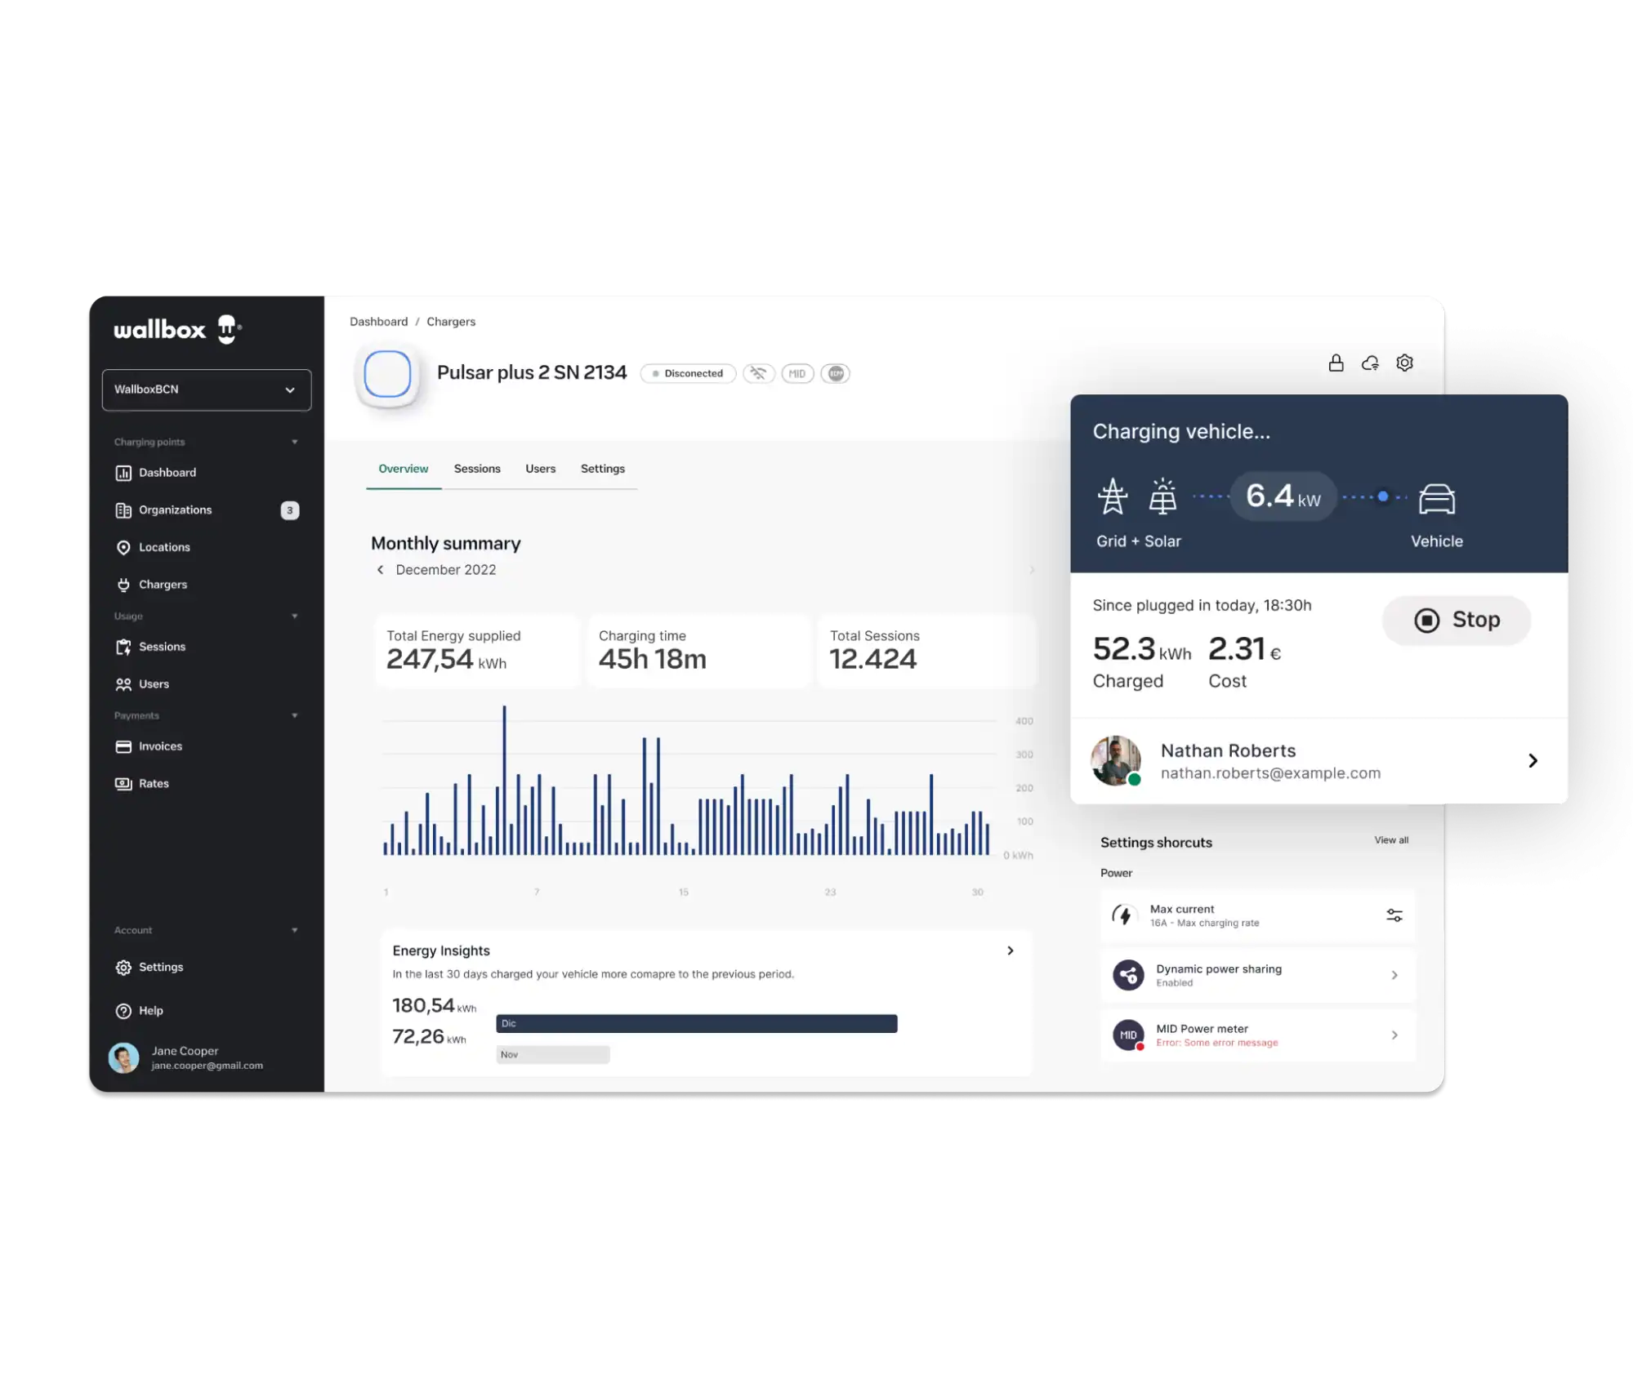Open Invoices in the sidebar
This screenshot has height=1389, width=1633.
click(x=160, y=746)
